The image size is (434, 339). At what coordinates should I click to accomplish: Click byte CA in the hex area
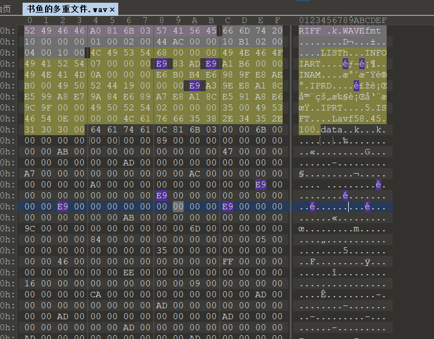click(96, 294)
